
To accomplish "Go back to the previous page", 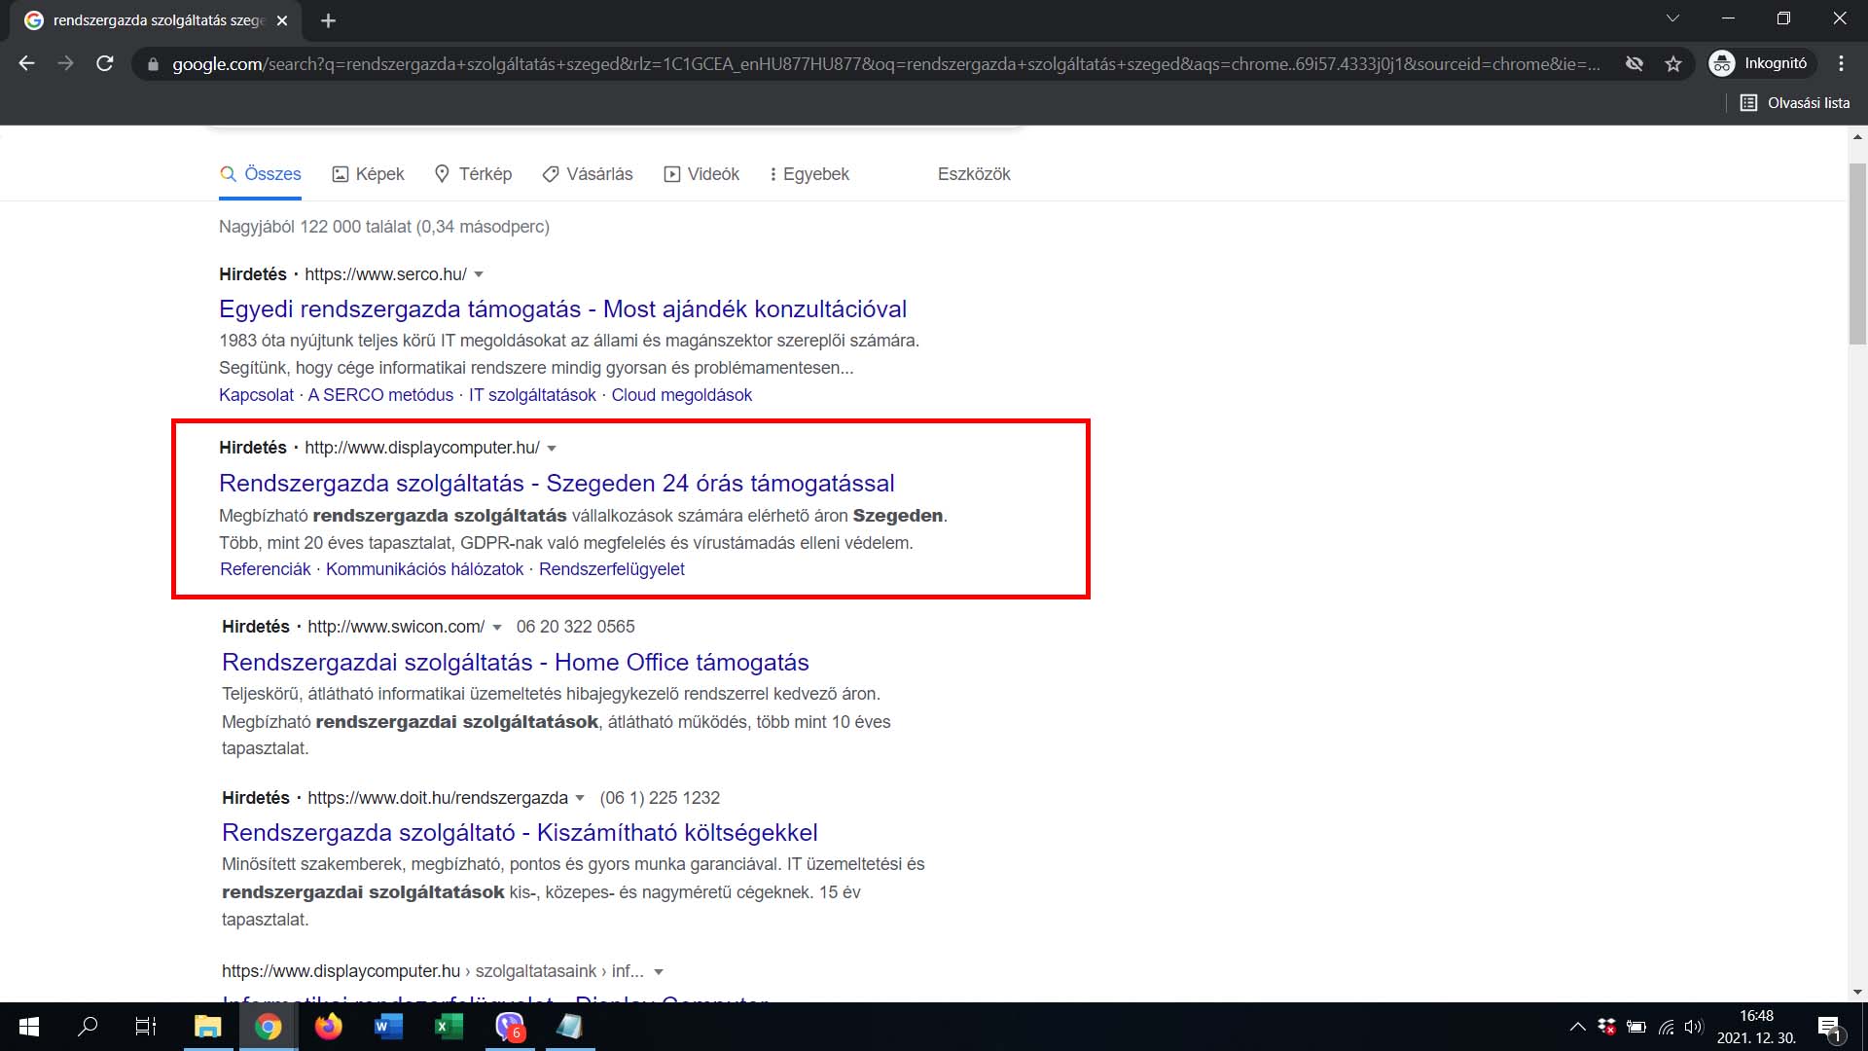I will coord(27,63).
